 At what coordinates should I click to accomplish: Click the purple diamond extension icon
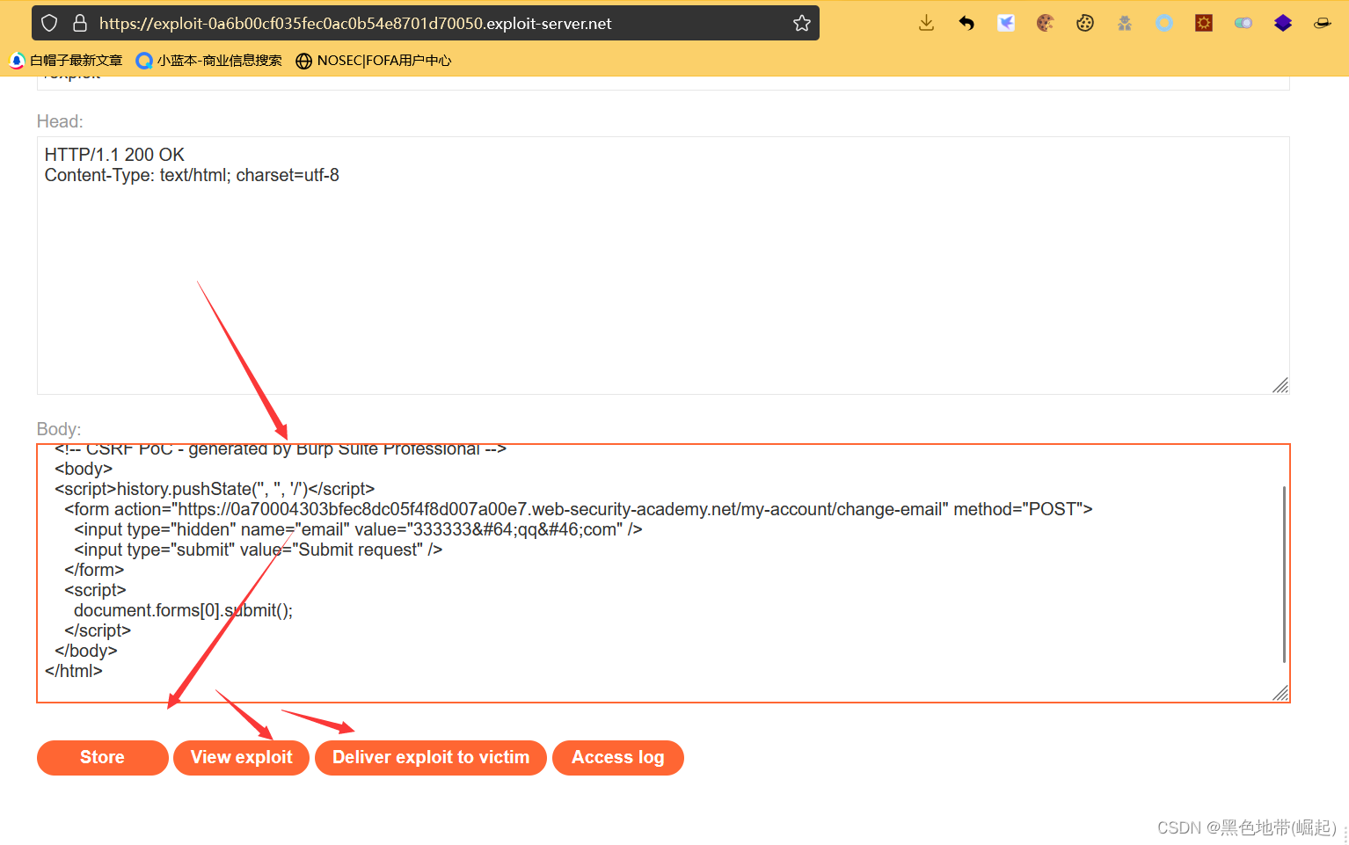tap(1283, 23)
